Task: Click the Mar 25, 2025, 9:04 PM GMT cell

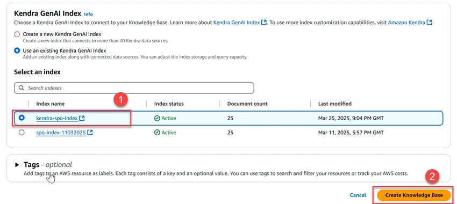Action: click(351, 118)
